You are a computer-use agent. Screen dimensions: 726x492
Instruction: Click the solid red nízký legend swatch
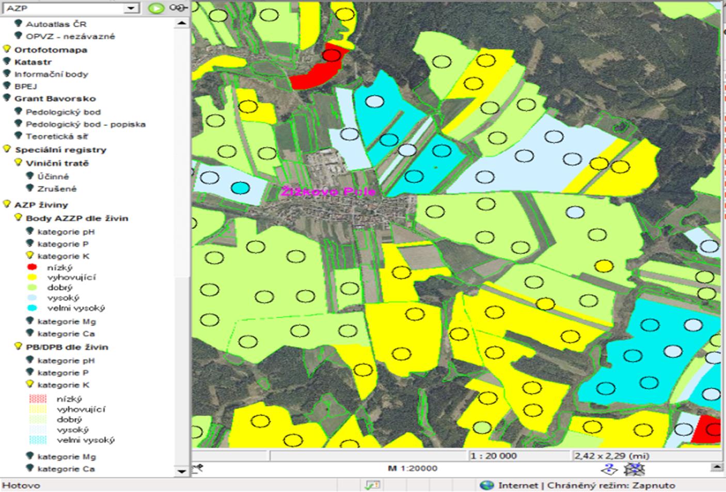coord(32,267)
